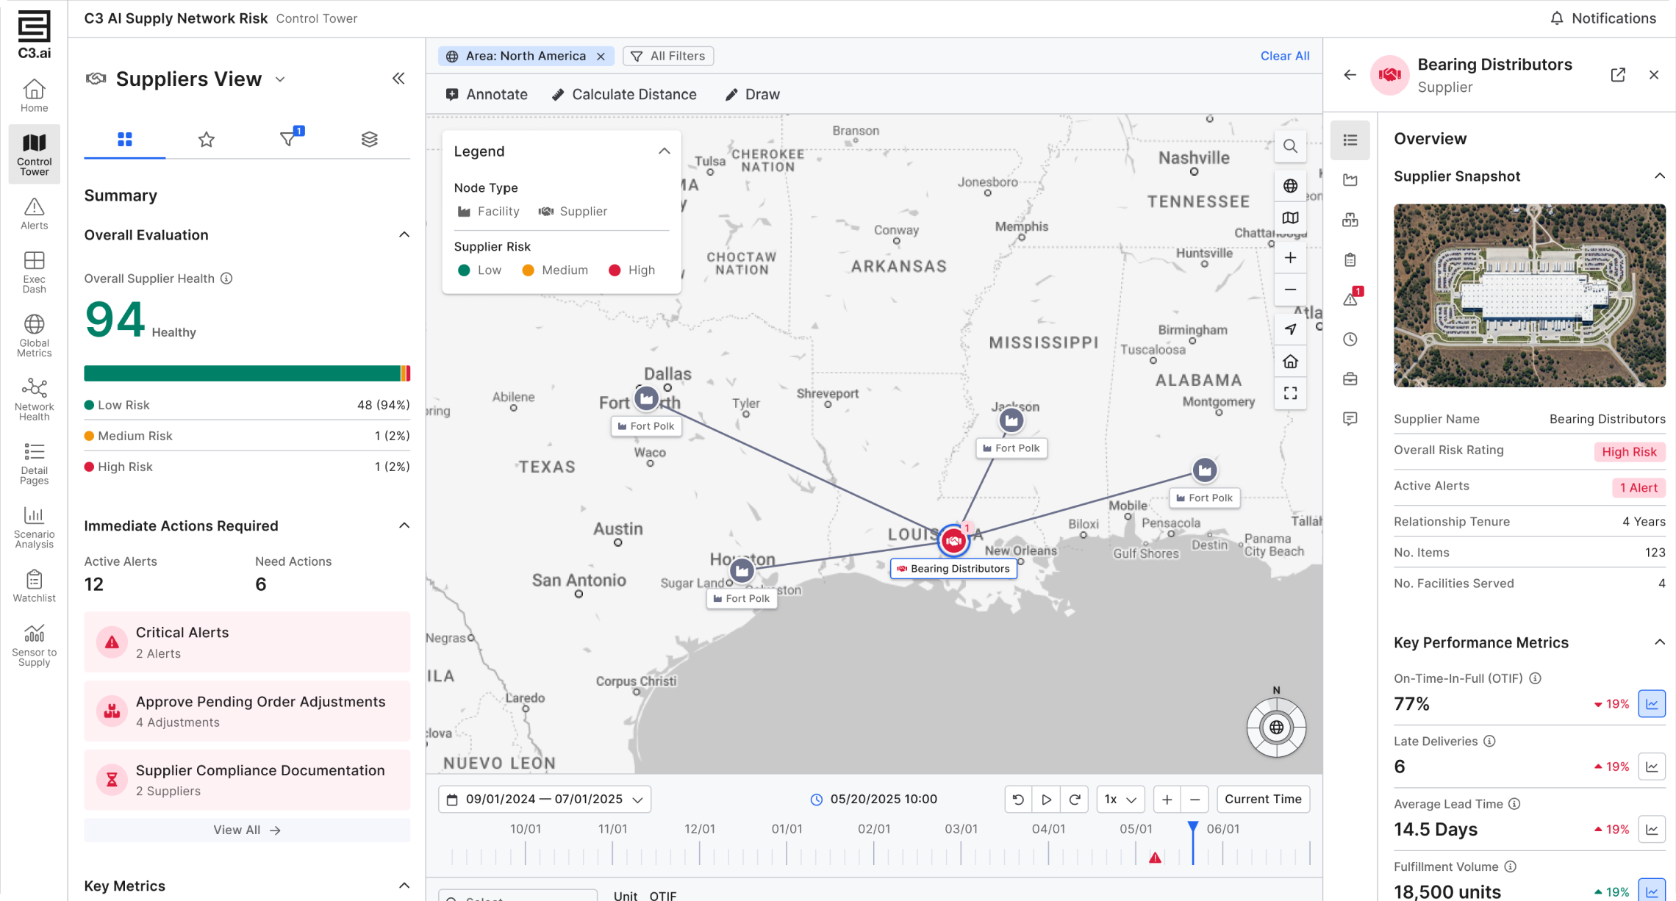Collapse the Supplier Snapshot section
Screen dimensions: 1676x901
click(1659, 176)
